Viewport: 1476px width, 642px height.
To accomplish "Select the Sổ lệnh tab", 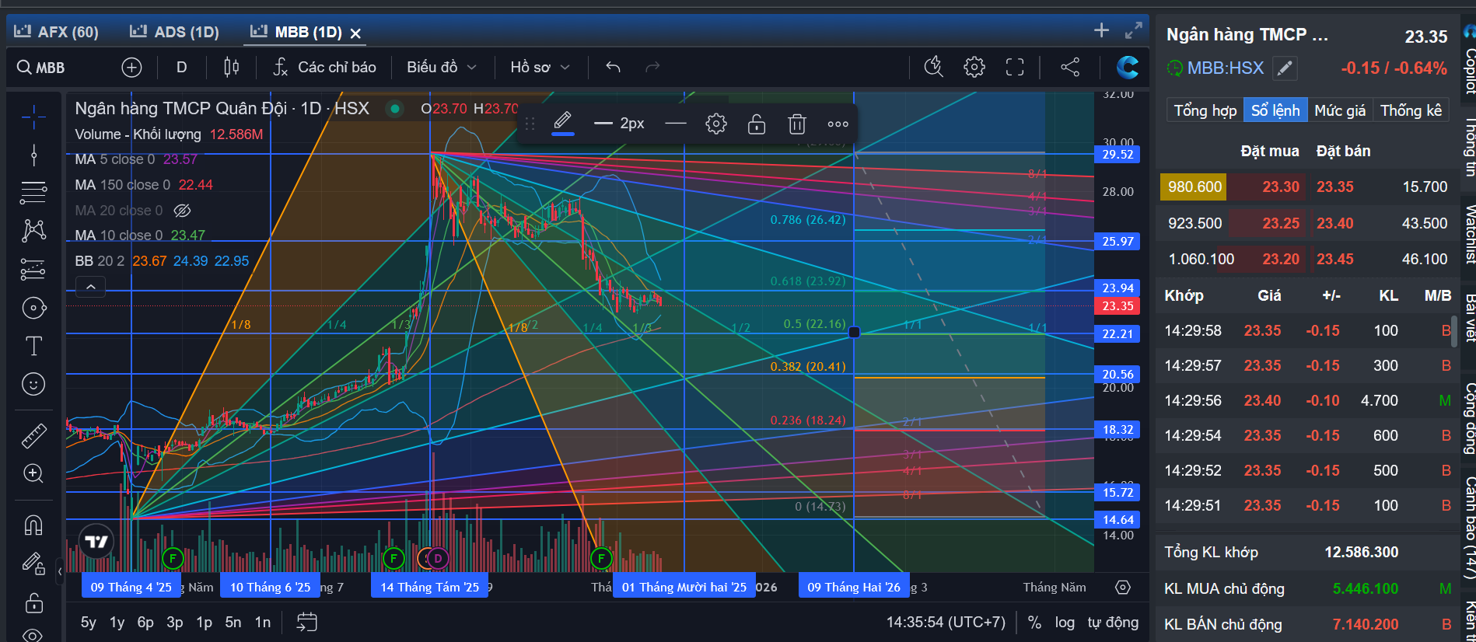I will coord(1275,110).
